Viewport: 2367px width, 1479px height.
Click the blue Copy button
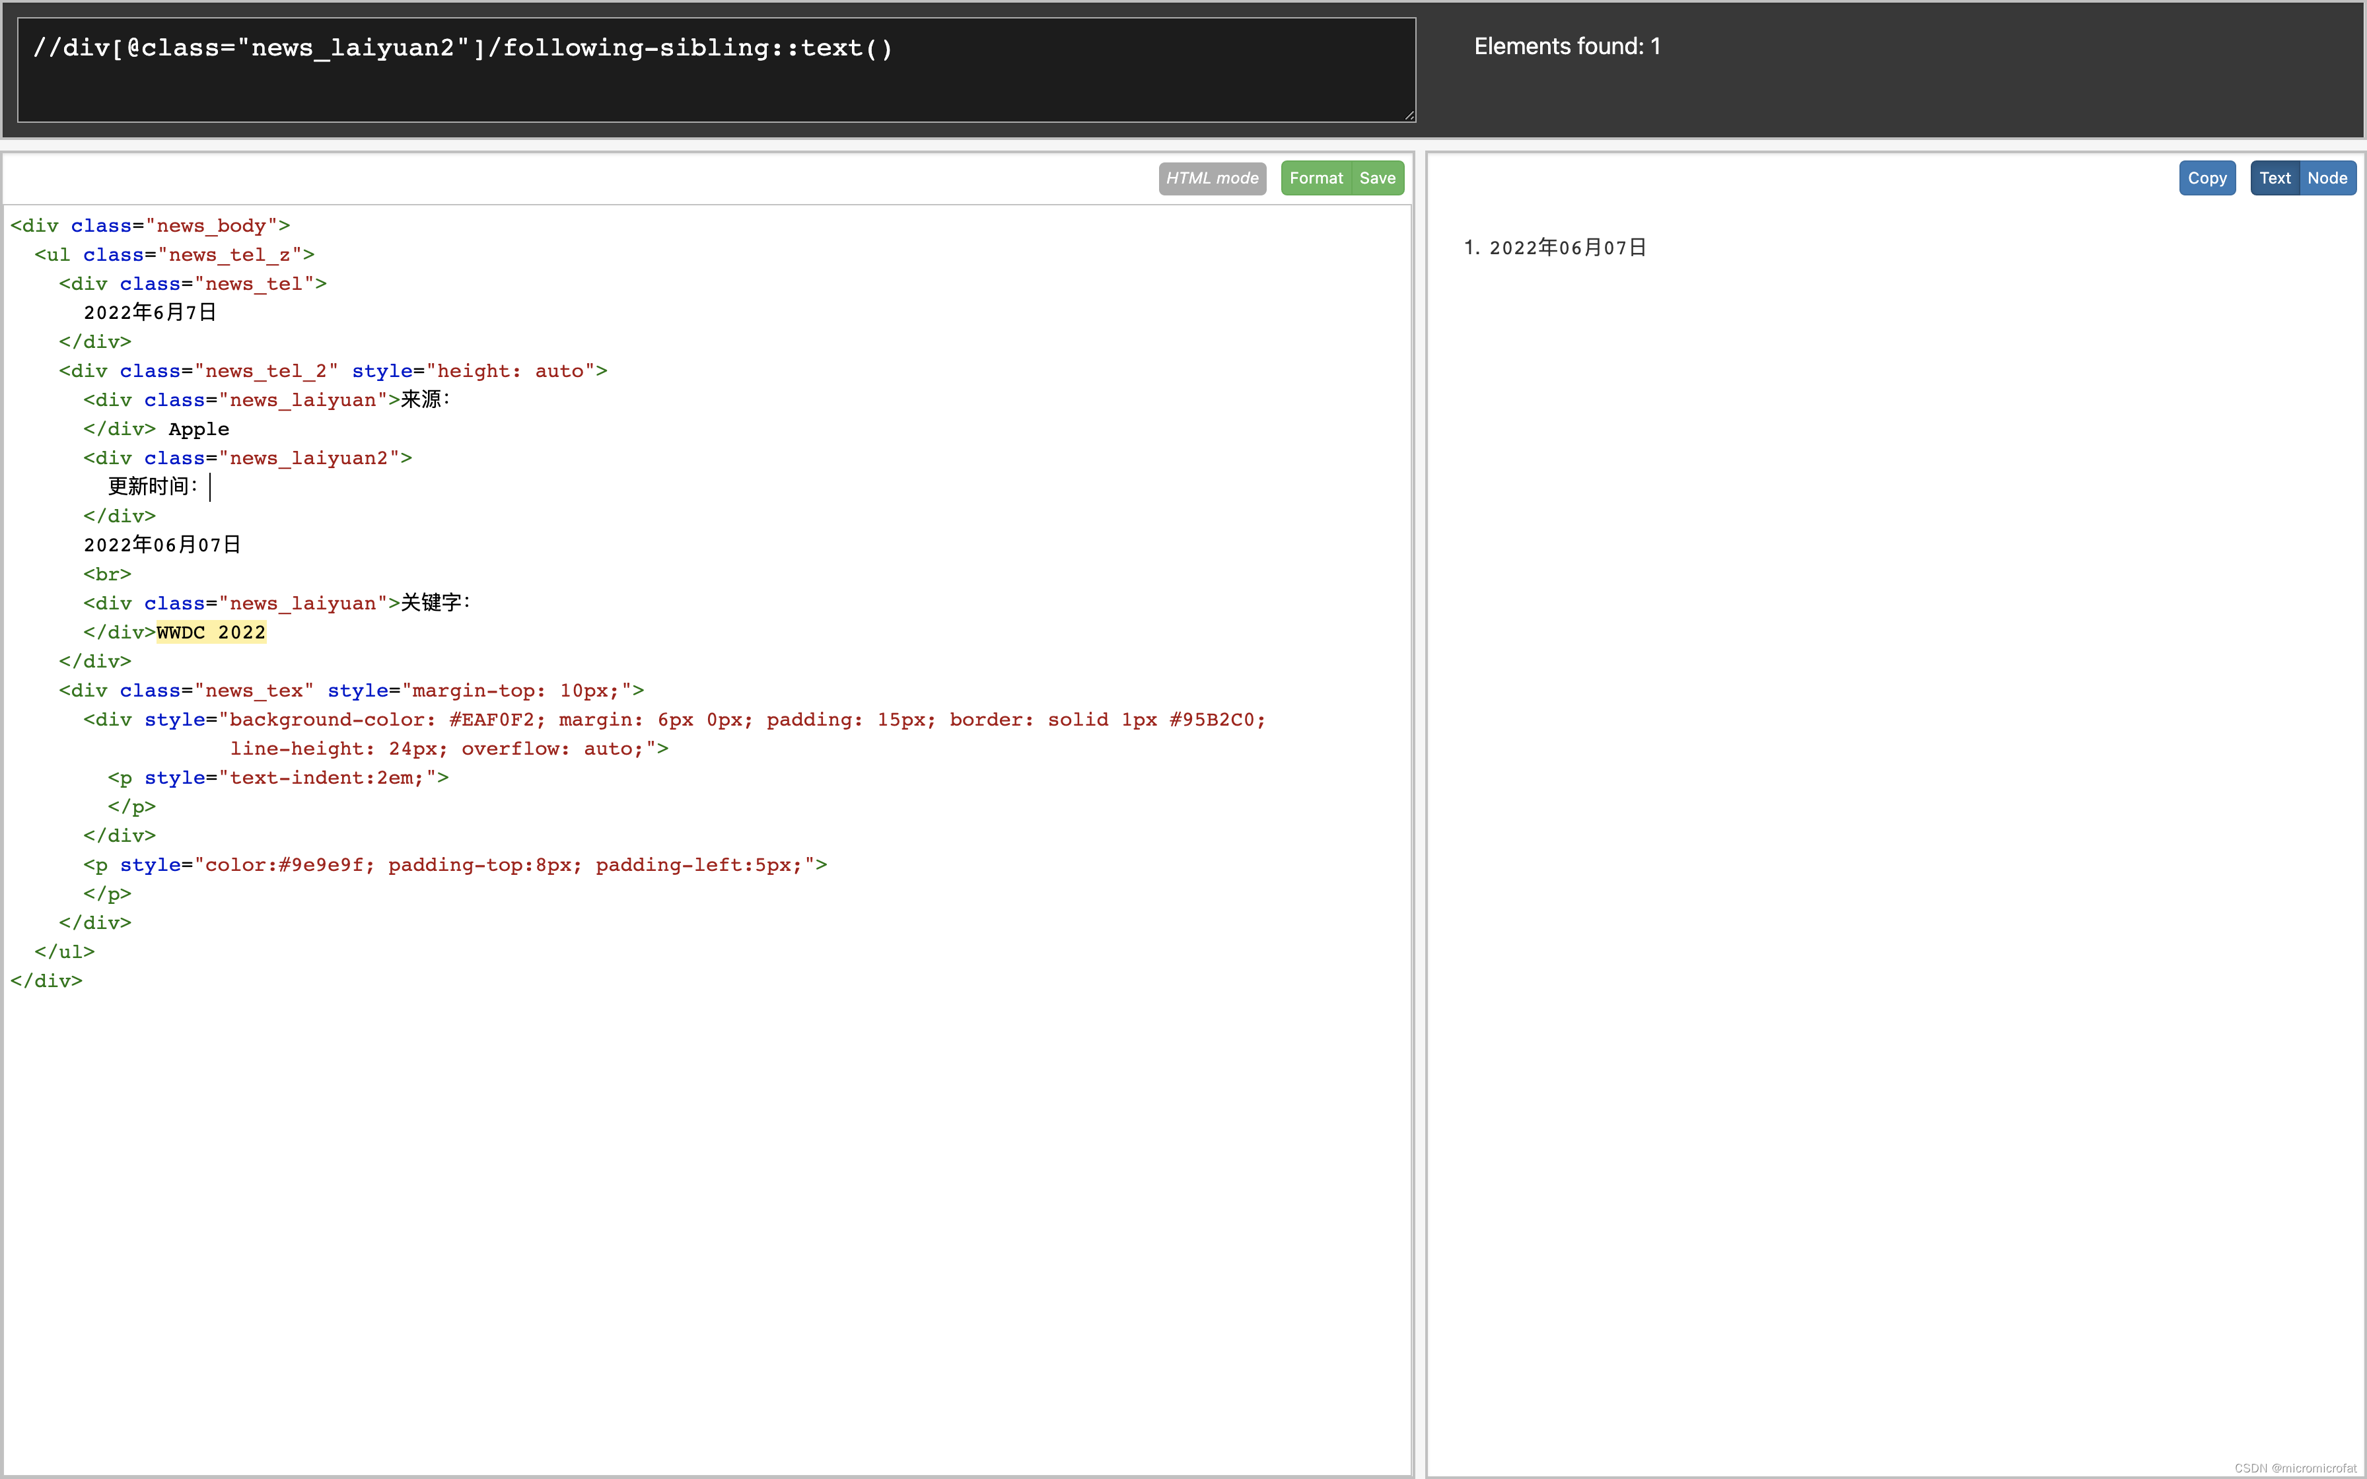coord(2207,178)
